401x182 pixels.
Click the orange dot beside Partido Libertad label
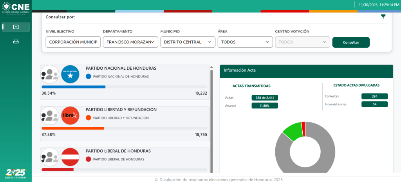89,118
